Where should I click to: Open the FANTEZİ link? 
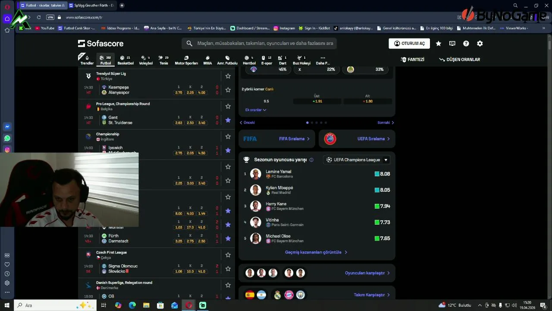412,60
